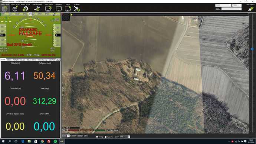Image resolution: width=256 pixels, height=144 pixels.
Task: Uncheck the Auto Pan checkbox
Action: click(x=106, y=137)
